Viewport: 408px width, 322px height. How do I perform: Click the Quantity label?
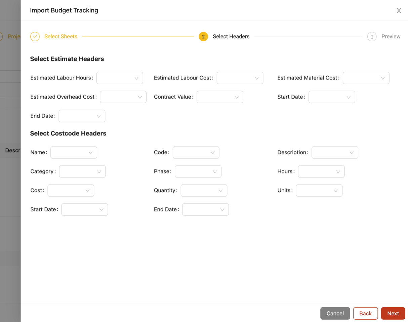click(165, 191)
